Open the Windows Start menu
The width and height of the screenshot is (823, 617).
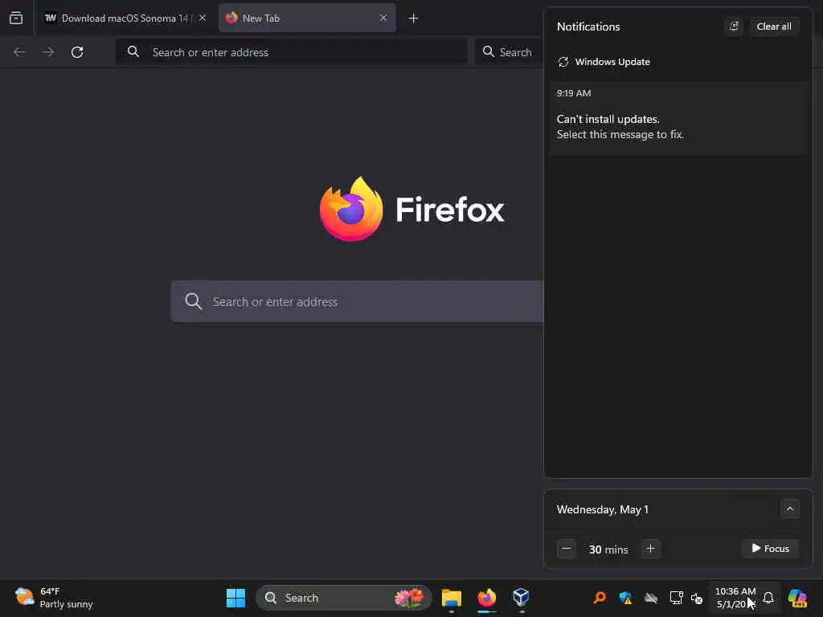tap(235, 598)
